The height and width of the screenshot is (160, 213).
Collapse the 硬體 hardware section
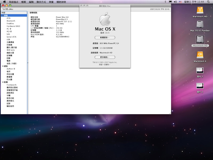[x=3, y=15]
